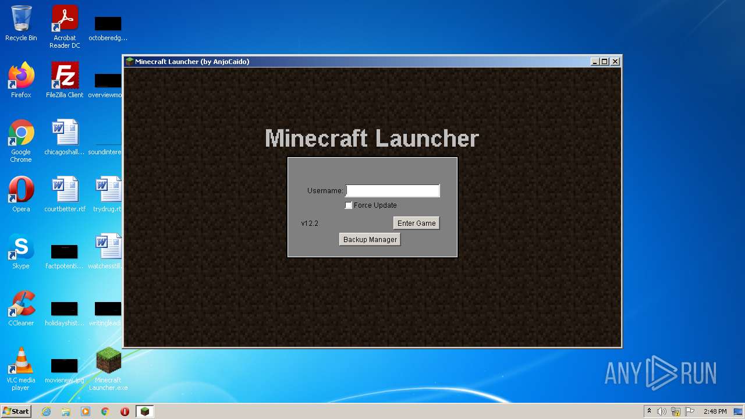The width and height of the screenshot is (745, 419).
Task: Click the Show desktop button
Action: (x=739, y=411)
